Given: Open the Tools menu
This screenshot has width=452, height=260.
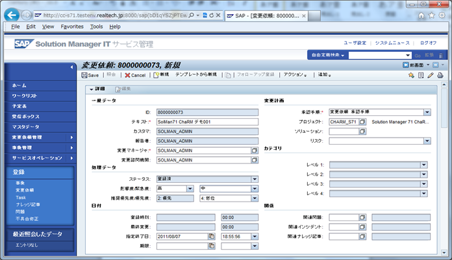Looking at the screenshot, I should pyautogui.click(x=96, y=27).
